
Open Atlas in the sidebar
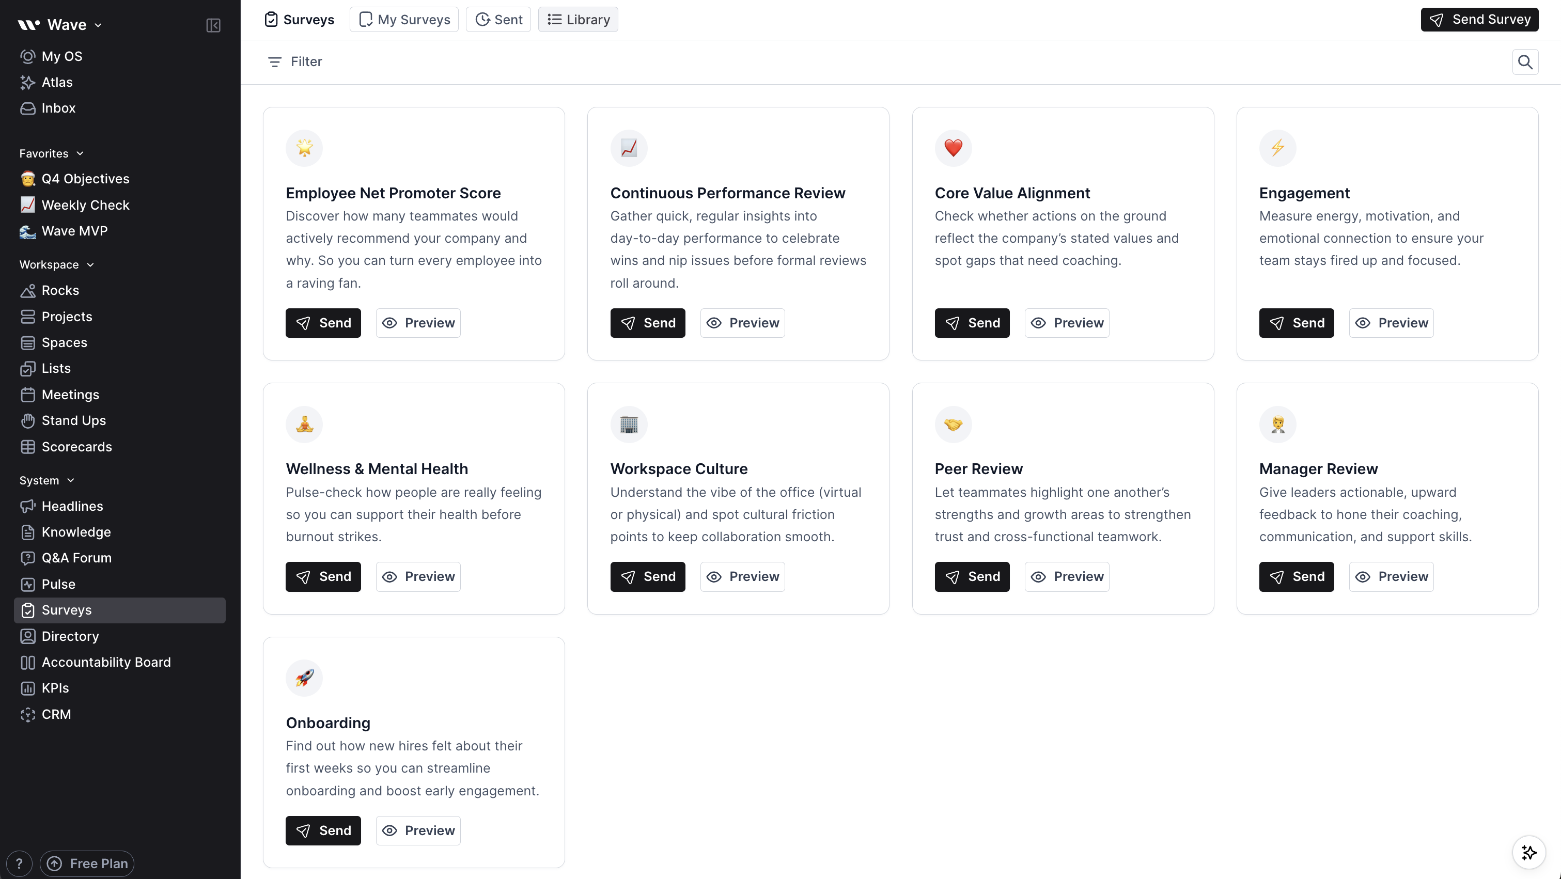[56, 83]
